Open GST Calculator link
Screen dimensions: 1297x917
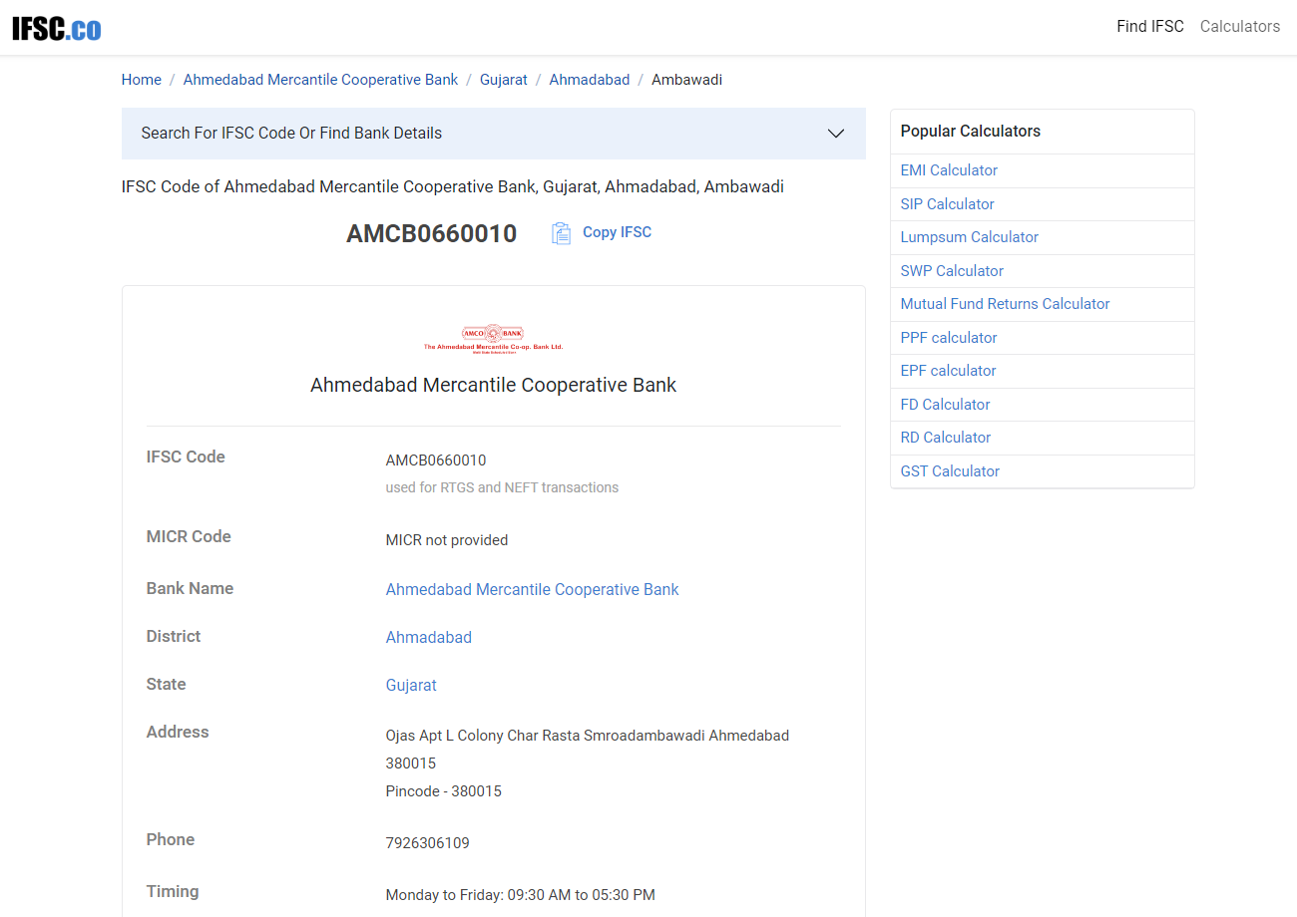(950, 471)
